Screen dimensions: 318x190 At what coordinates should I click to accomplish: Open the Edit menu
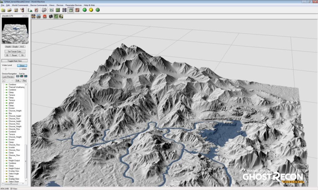pos(8,5)
